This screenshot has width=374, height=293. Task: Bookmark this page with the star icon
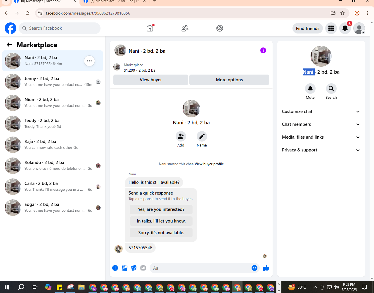click(x=342, y=13)
